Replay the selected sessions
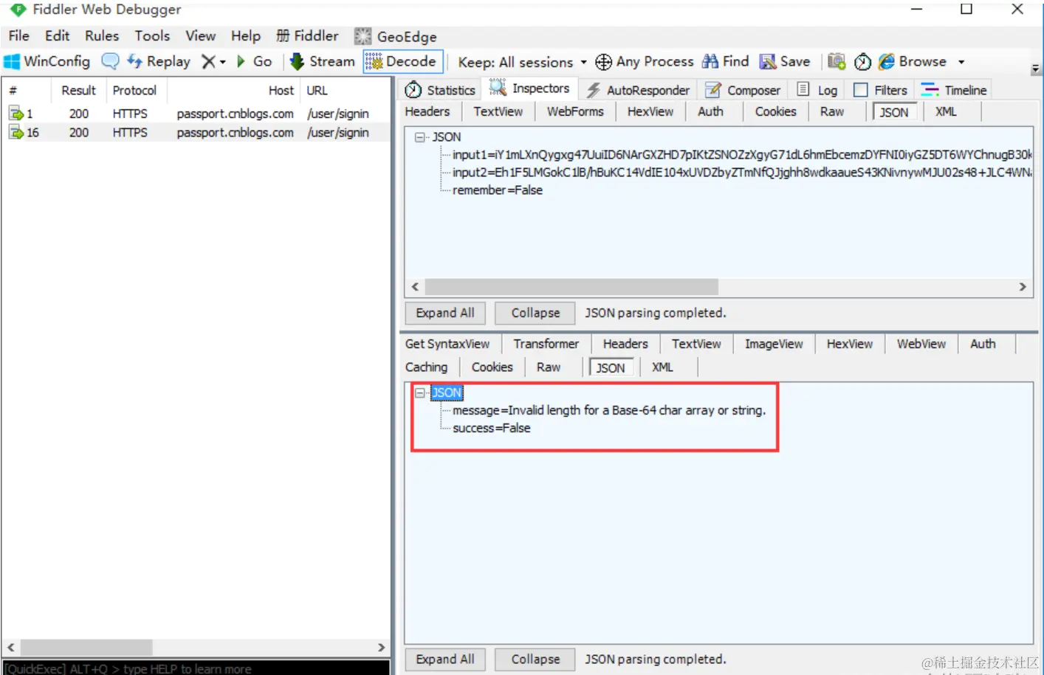The width and height of the screenshot is (1044, 675). tap(159, 61)
